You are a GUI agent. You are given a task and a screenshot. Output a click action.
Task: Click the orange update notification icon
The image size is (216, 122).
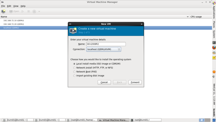click(214, 72)
